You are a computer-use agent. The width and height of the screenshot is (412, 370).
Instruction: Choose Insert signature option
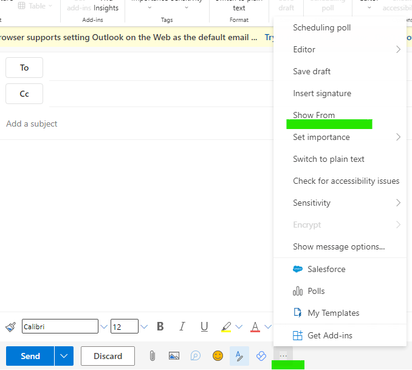[x=340, y=94]
